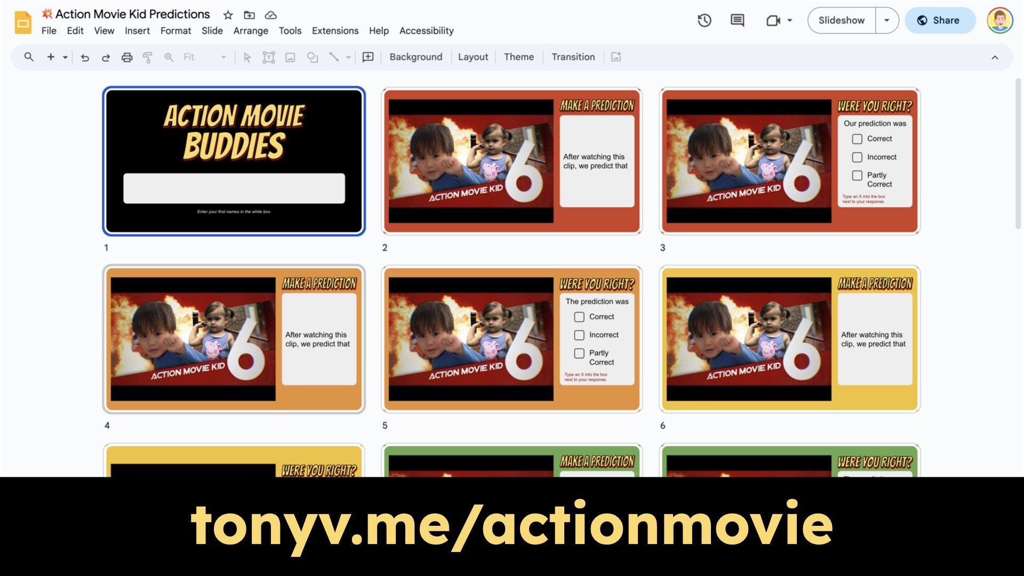Image resolution: width=1024 pixels, height=576 pixels.
Task: Click the vertical scrollbar on the right
Action: [x=1018, y=154]
